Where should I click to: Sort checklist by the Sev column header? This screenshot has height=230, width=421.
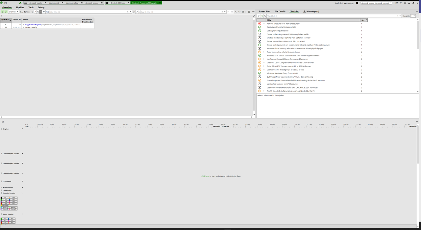click(x=364, y=20)
